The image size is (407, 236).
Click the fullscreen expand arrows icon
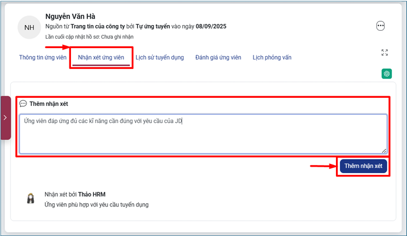tap(385, 53)
